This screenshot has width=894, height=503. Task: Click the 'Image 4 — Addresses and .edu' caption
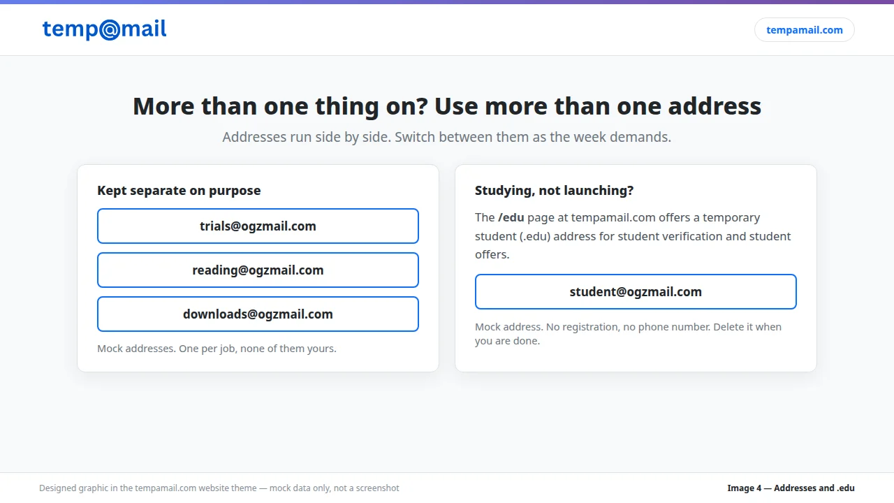pyautogui.click(x=791, y=488)
